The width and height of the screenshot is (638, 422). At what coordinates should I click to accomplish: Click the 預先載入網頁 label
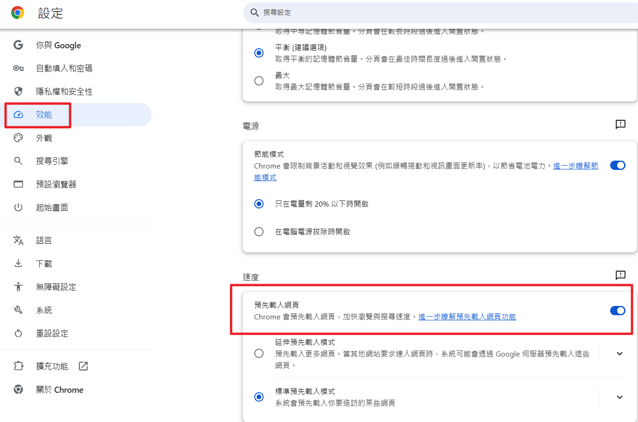(277, 305)
